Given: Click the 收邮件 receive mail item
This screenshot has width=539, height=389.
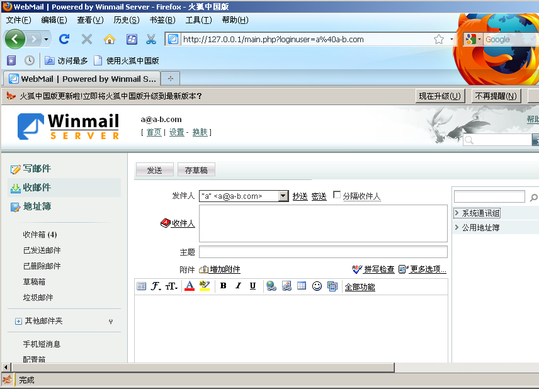Looking at the screenshot, I should point(31,188).
